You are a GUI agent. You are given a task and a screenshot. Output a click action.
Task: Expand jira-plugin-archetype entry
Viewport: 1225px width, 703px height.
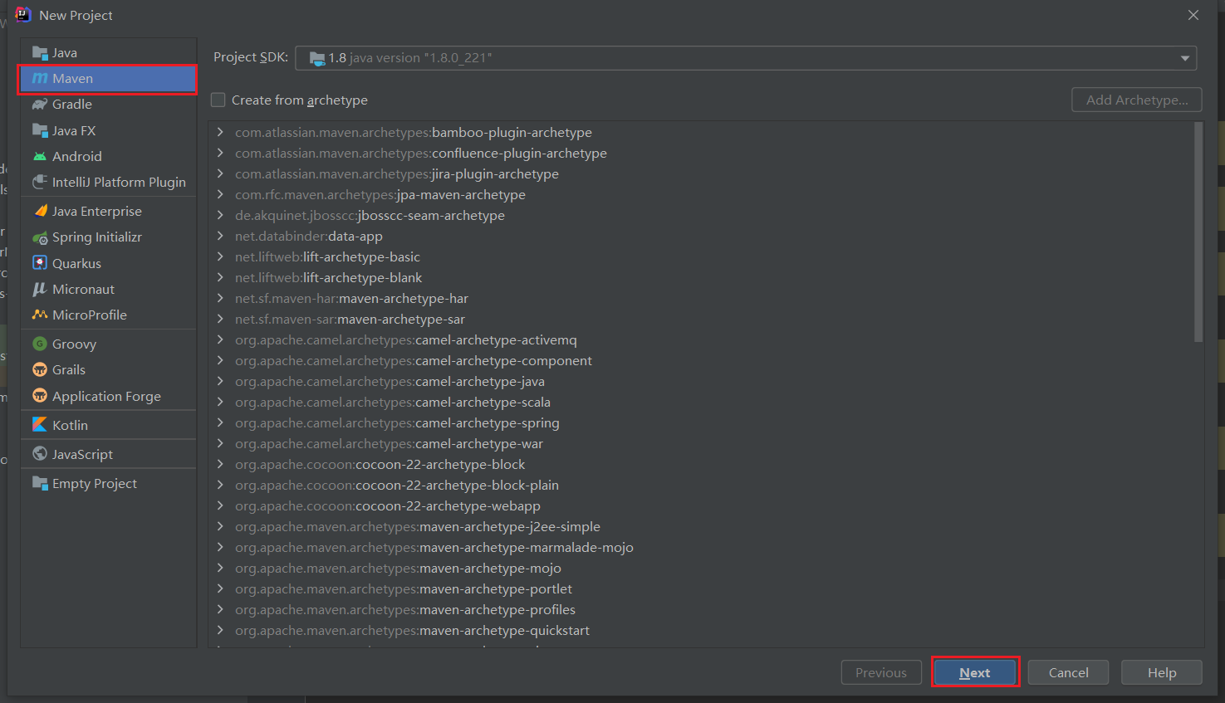(220, 173)
